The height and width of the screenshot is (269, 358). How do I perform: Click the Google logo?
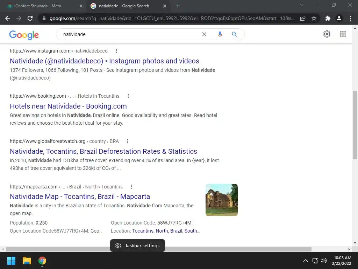(x=24, y=35)
